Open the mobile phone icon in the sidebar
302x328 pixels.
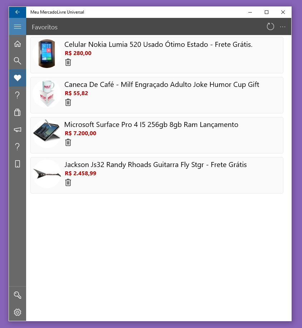(17, 164)
